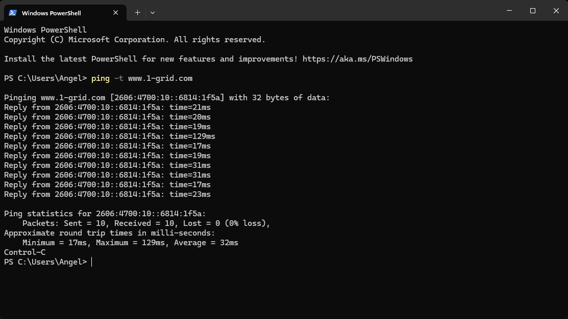The height and width of the screenshot is (319, 568).
Task: Click empty title bar area beside tabs
Action: point(327,11)
